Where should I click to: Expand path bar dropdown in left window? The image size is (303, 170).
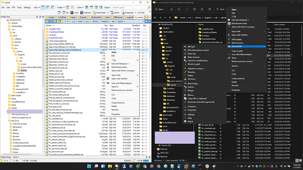[143, 21]
